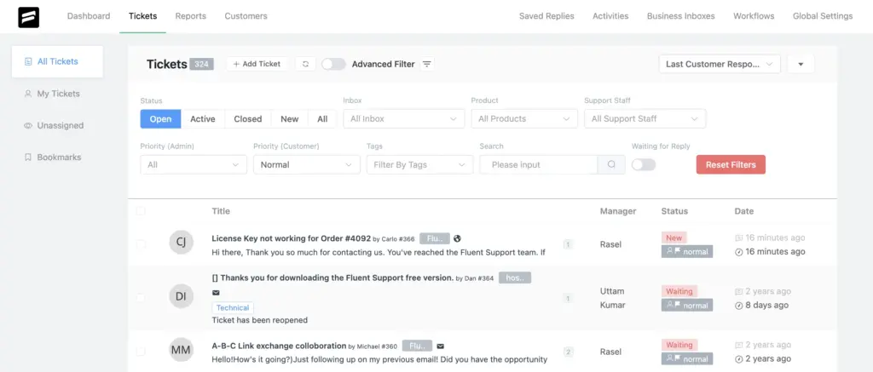Click the response count badge showing 2
873x372 pixels.
tap(568, 352)
